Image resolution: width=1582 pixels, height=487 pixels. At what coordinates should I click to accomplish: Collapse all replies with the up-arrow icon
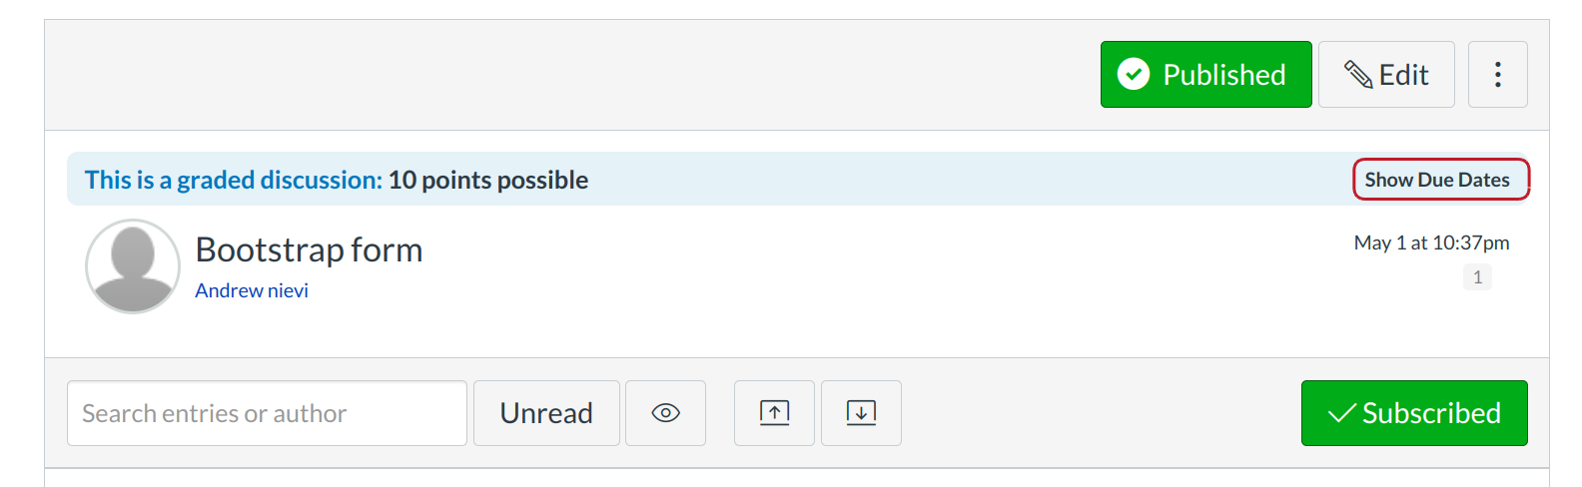pos(774,413)
